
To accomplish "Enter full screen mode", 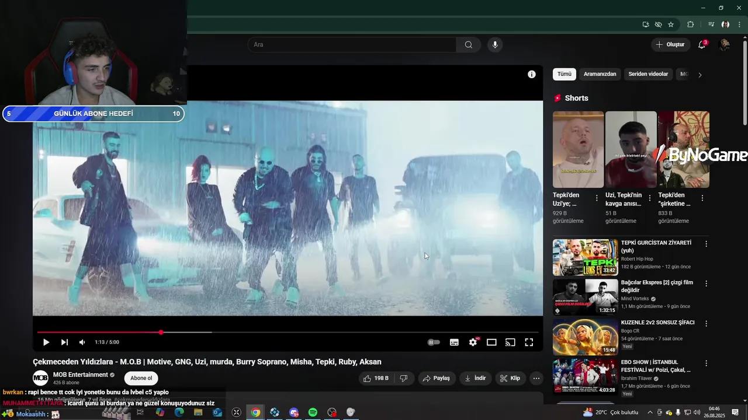I will pyautogui.click(x=529, y=342).
